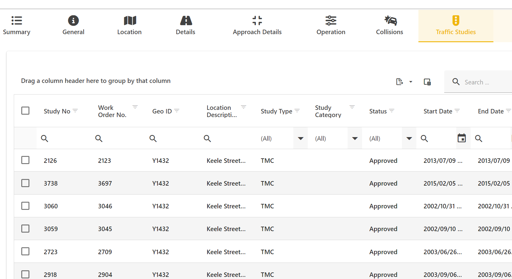Click the Geo ID header filter icon
Image resolution: width=512 pixels, height=279 pixels.
coord(177,111)
